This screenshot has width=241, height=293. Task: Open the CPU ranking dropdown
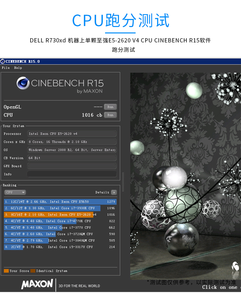click(x=15, y=192)
